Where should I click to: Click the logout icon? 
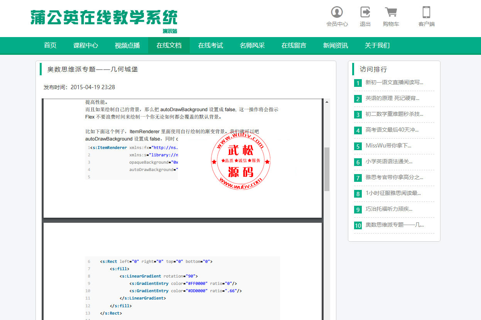[x=365, y=12]
